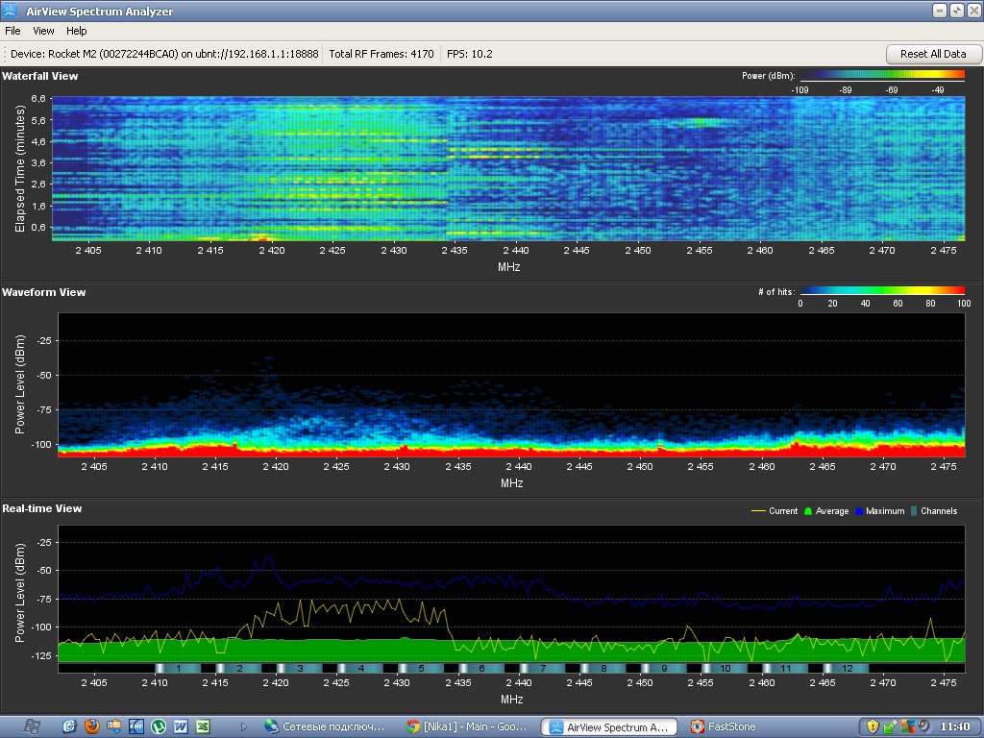
Task: Click the security shield icon in system tray
Action: tap(873, 726)
